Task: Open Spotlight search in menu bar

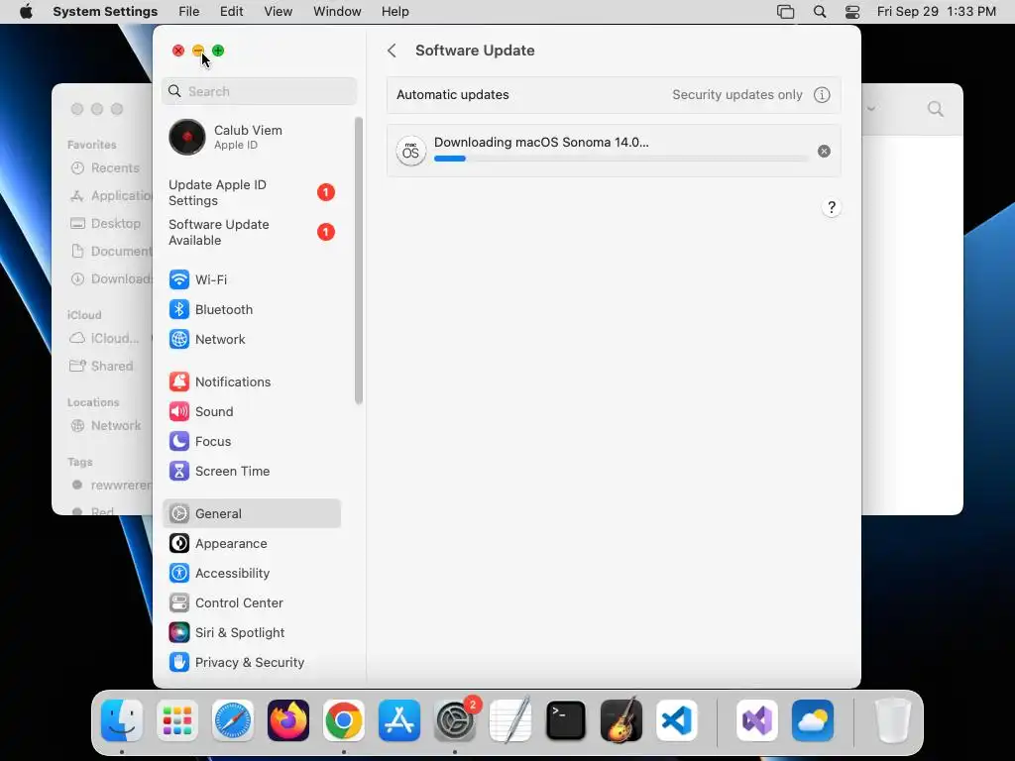Action: tap(820, 12)
